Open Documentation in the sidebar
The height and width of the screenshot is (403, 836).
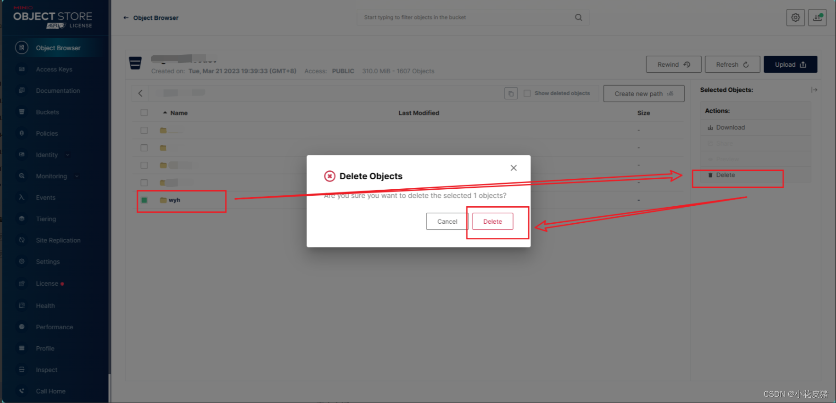click(x=58, y=90)
